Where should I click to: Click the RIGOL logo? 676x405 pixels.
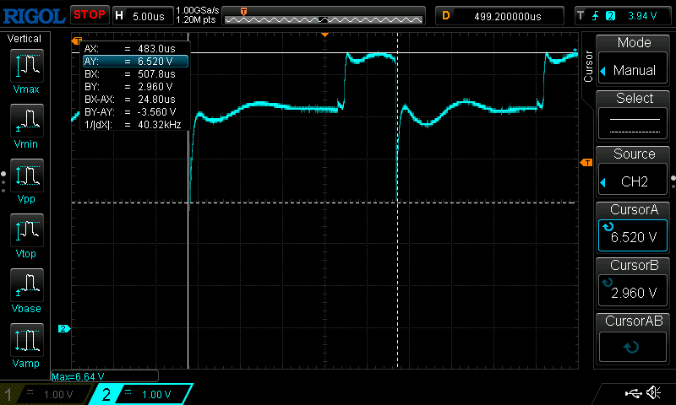pyautogui.click(x=34, y=16)
